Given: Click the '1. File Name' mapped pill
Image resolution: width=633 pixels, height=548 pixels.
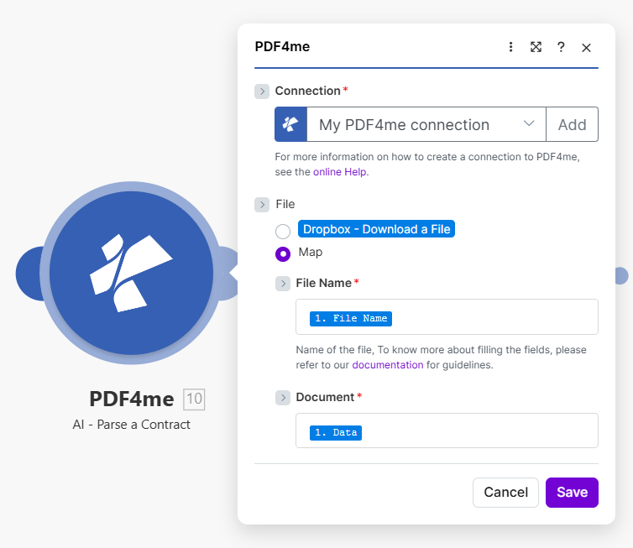Looking at the screenshot, I should (x=351, y=318).
